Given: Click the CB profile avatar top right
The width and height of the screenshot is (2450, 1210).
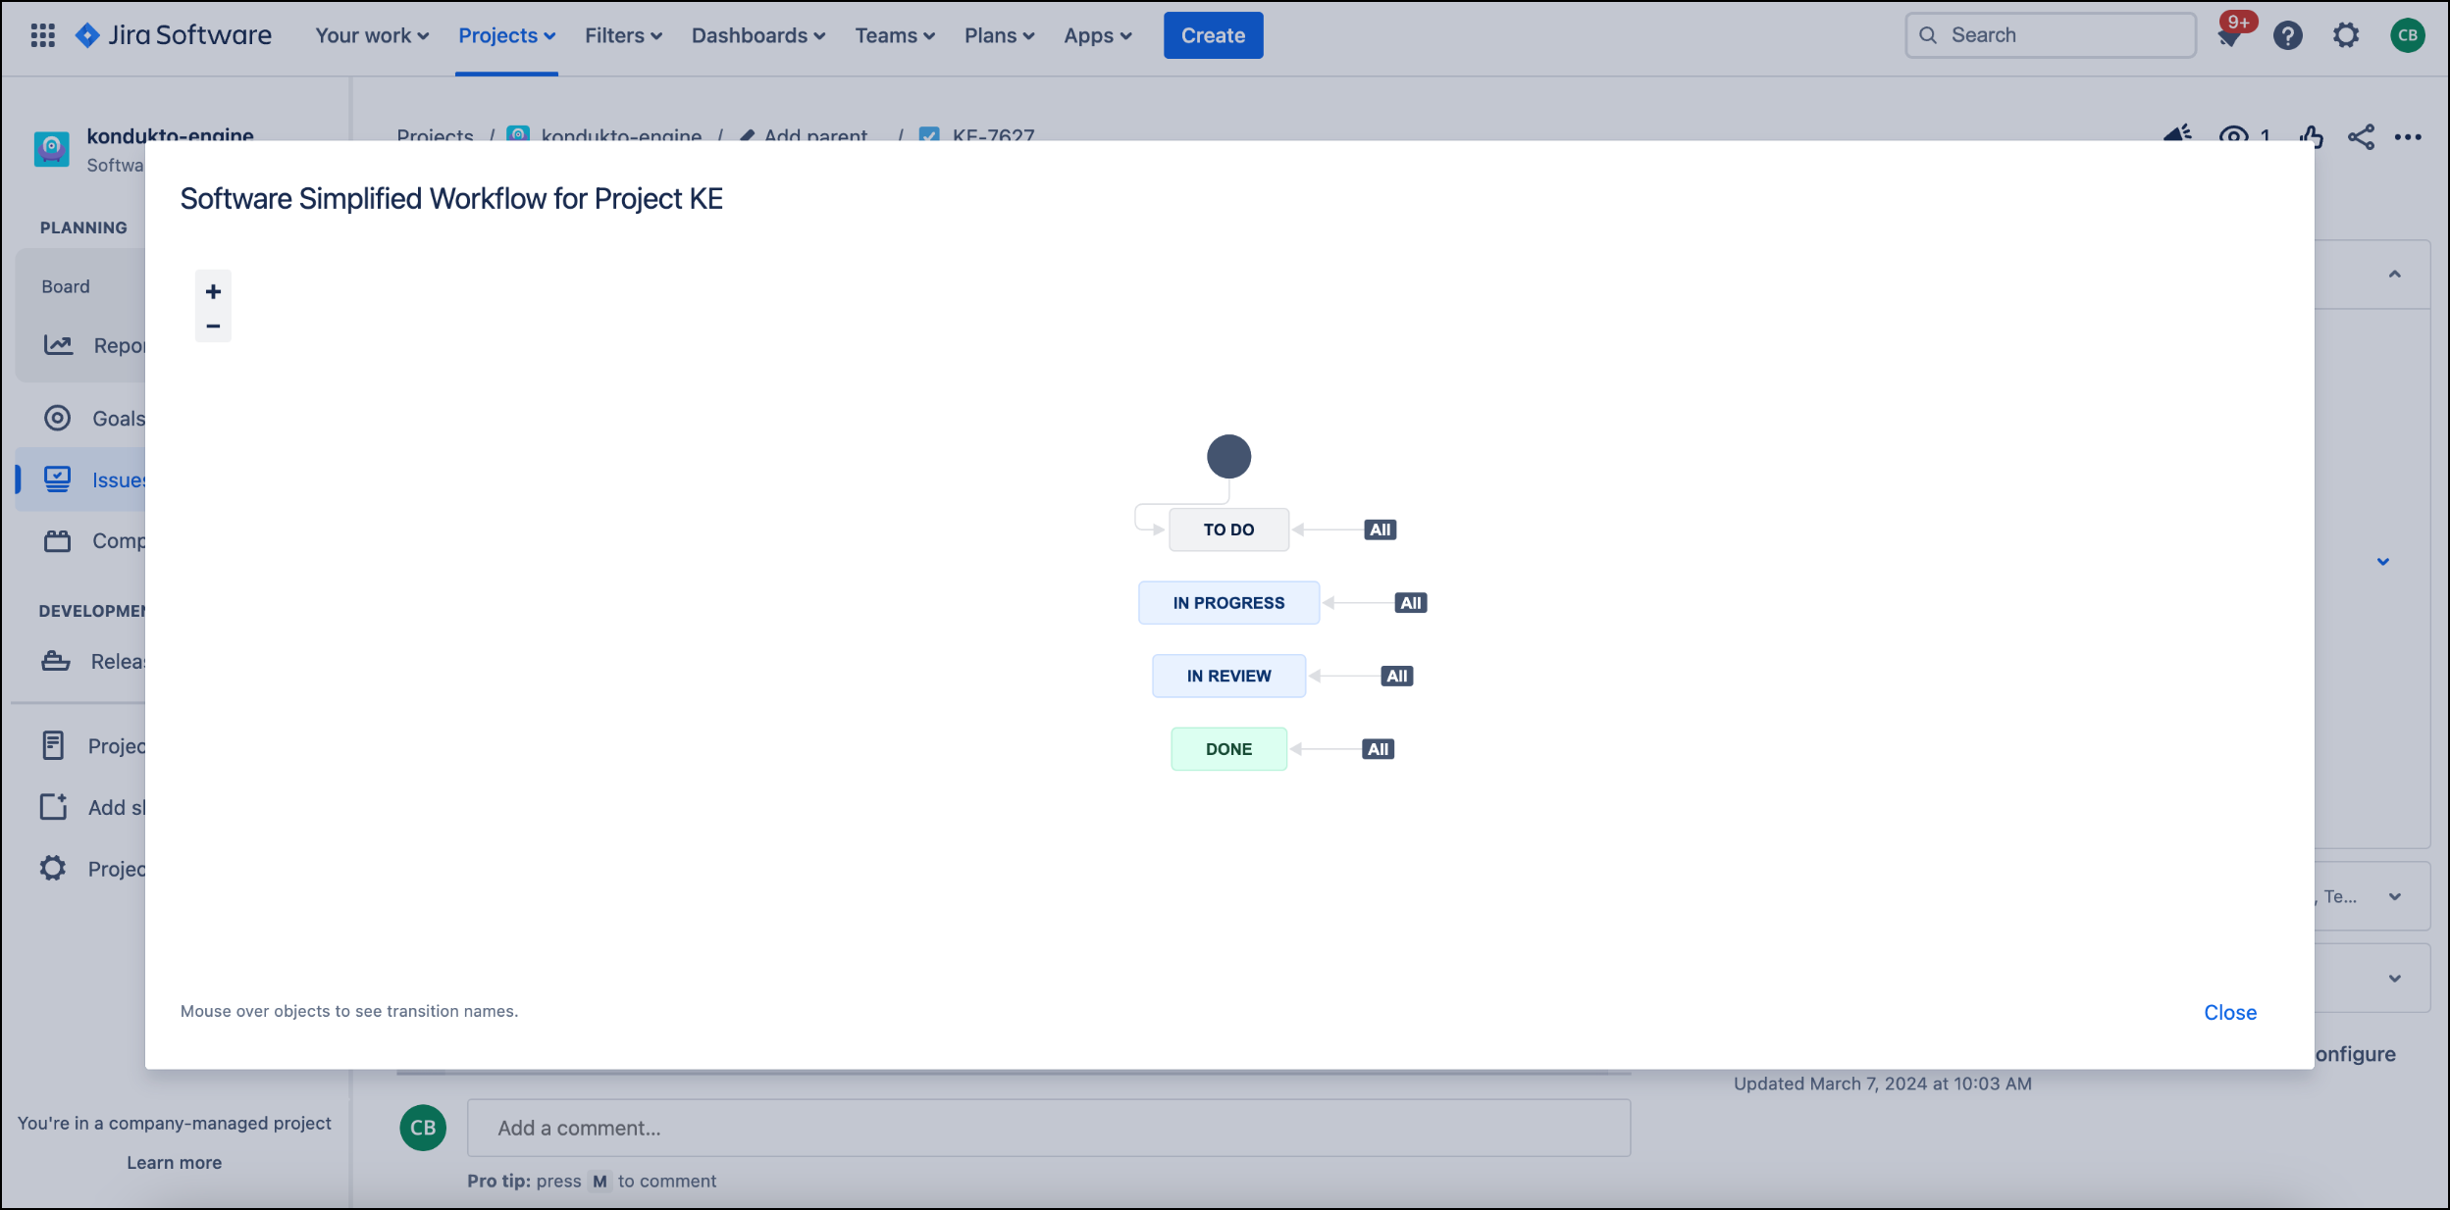Looking at the screenshot, I should coord(2407,36).
